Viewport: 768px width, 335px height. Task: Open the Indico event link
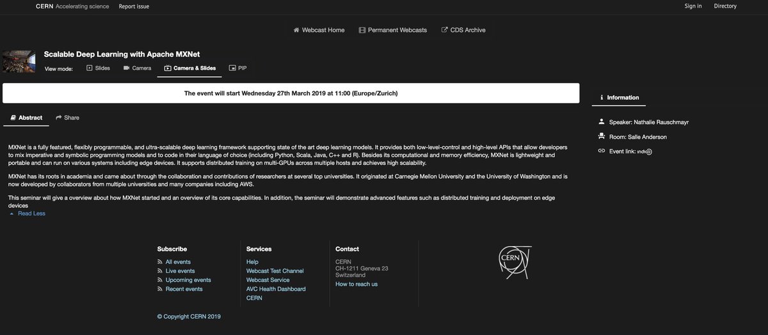pos(644,152)
